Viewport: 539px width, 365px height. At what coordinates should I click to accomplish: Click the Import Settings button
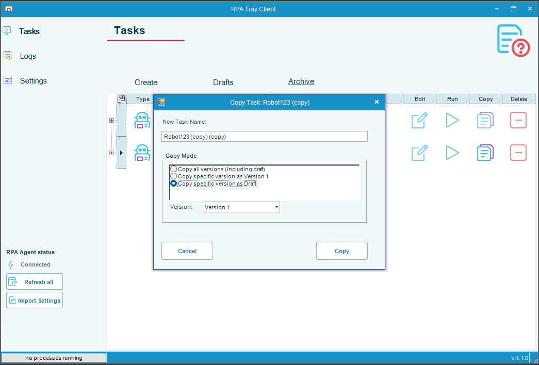tap(35, 301)
